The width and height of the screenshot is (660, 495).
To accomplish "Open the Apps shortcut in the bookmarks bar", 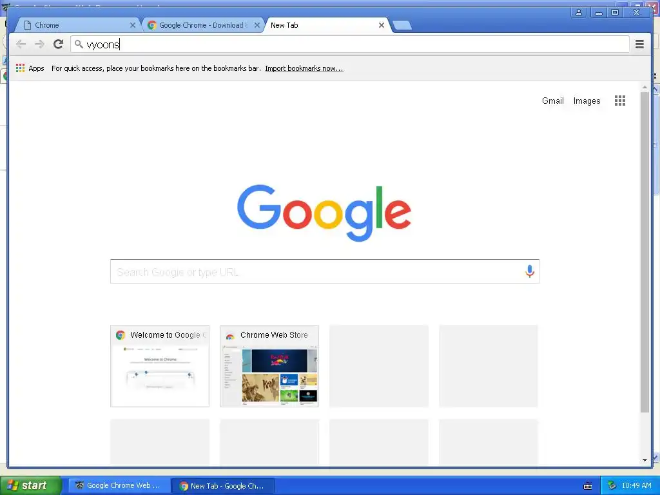I will pos(30,68).
